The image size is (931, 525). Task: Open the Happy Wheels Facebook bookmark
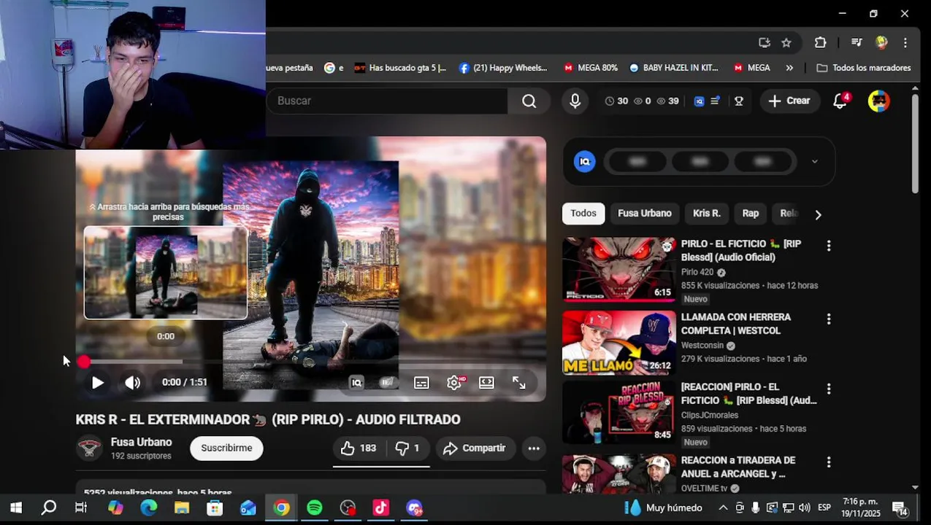pyautogui.click(x=503, y=68)
